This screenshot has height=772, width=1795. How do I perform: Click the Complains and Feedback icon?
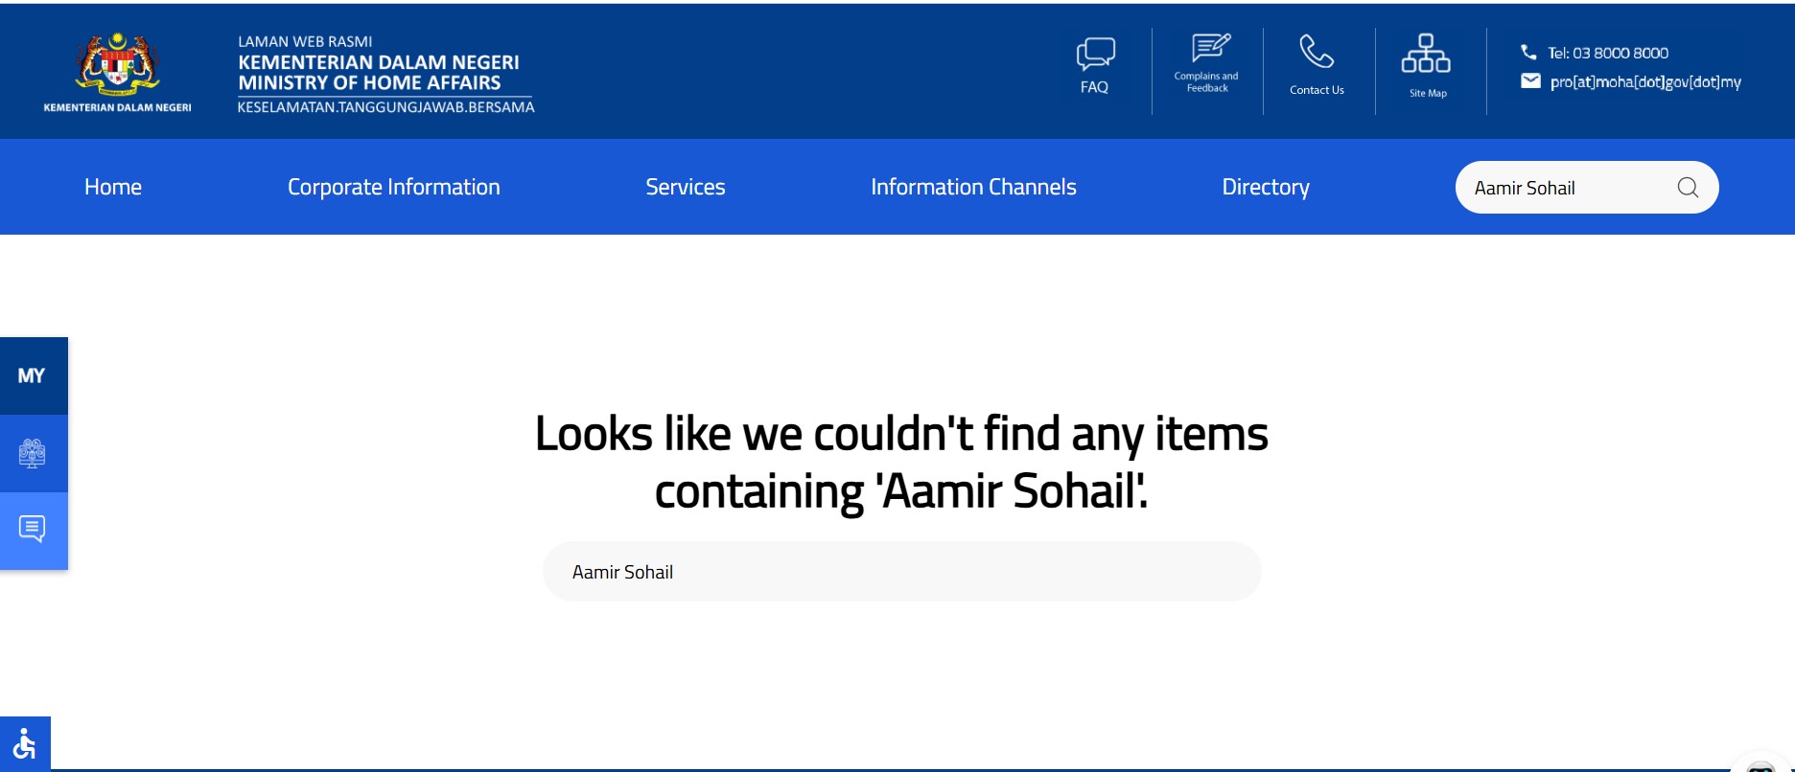click(x=1210, y=47)
